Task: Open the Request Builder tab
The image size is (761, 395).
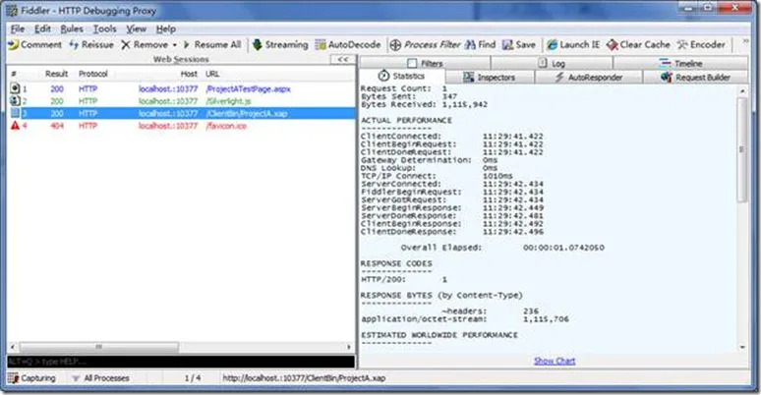Action: (695, 78)
